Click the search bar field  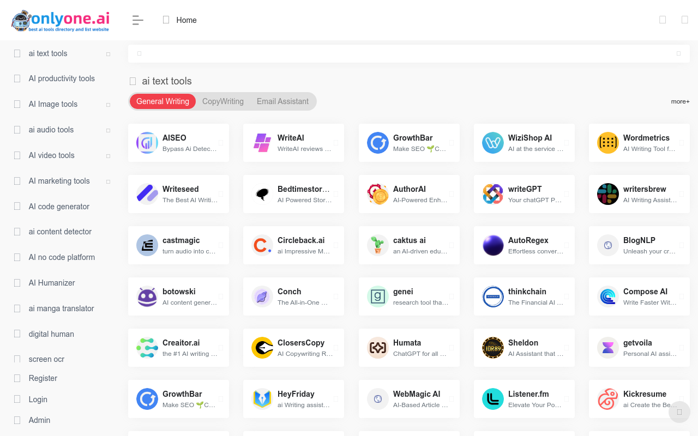pyautogui.click(x=409, y=53)
